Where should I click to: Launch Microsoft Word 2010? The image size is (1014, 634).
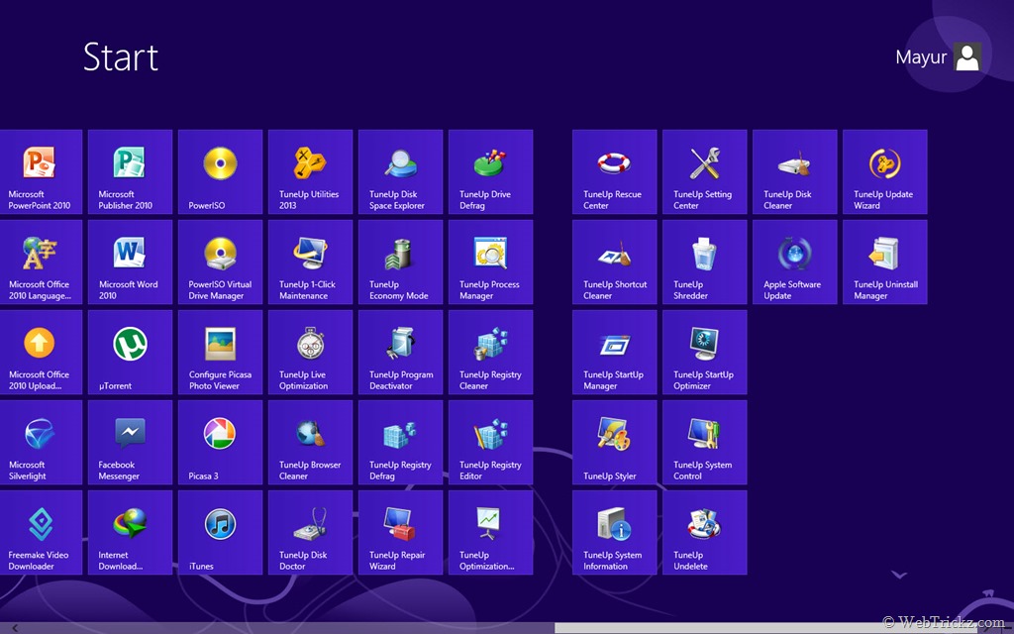click(x=131, y=262)
